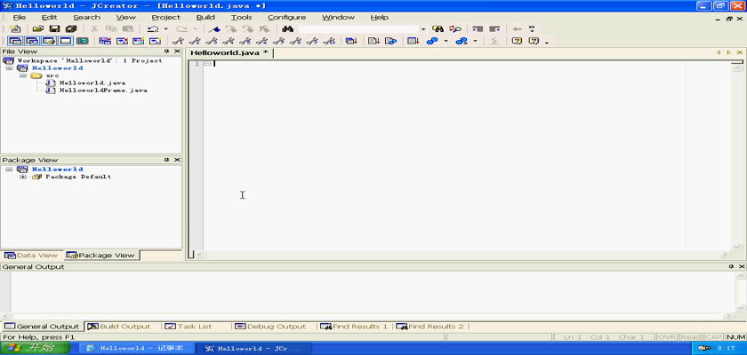Click the search text input field

[x=358, y=29]
